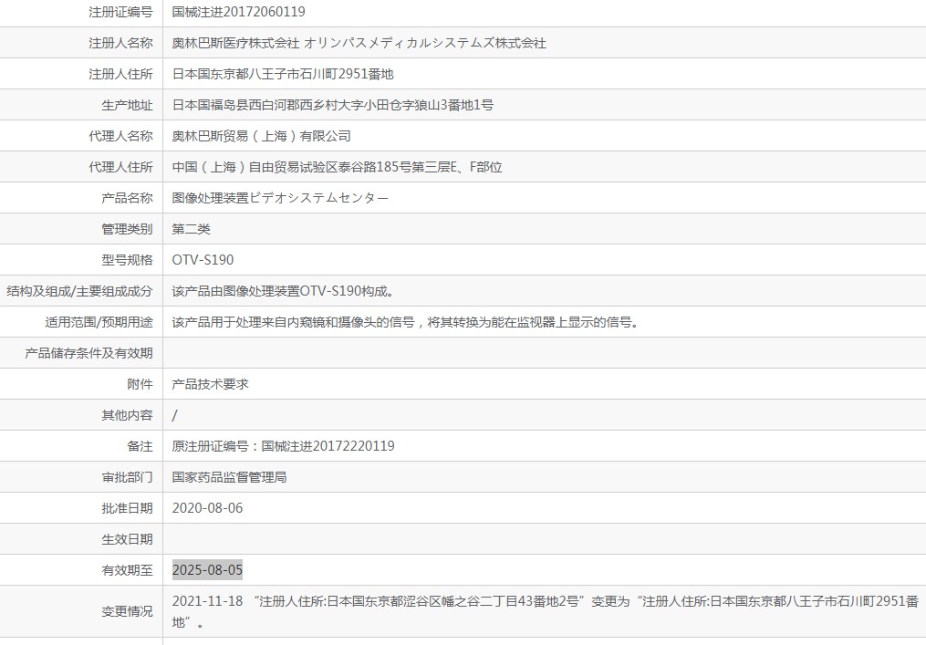Click remark 原注册证编号：国械注进20172220119

(284, 446)
